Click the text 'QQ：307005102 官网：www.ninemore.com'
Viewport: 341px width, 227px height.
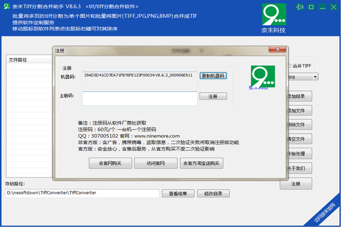pos(129,136)
